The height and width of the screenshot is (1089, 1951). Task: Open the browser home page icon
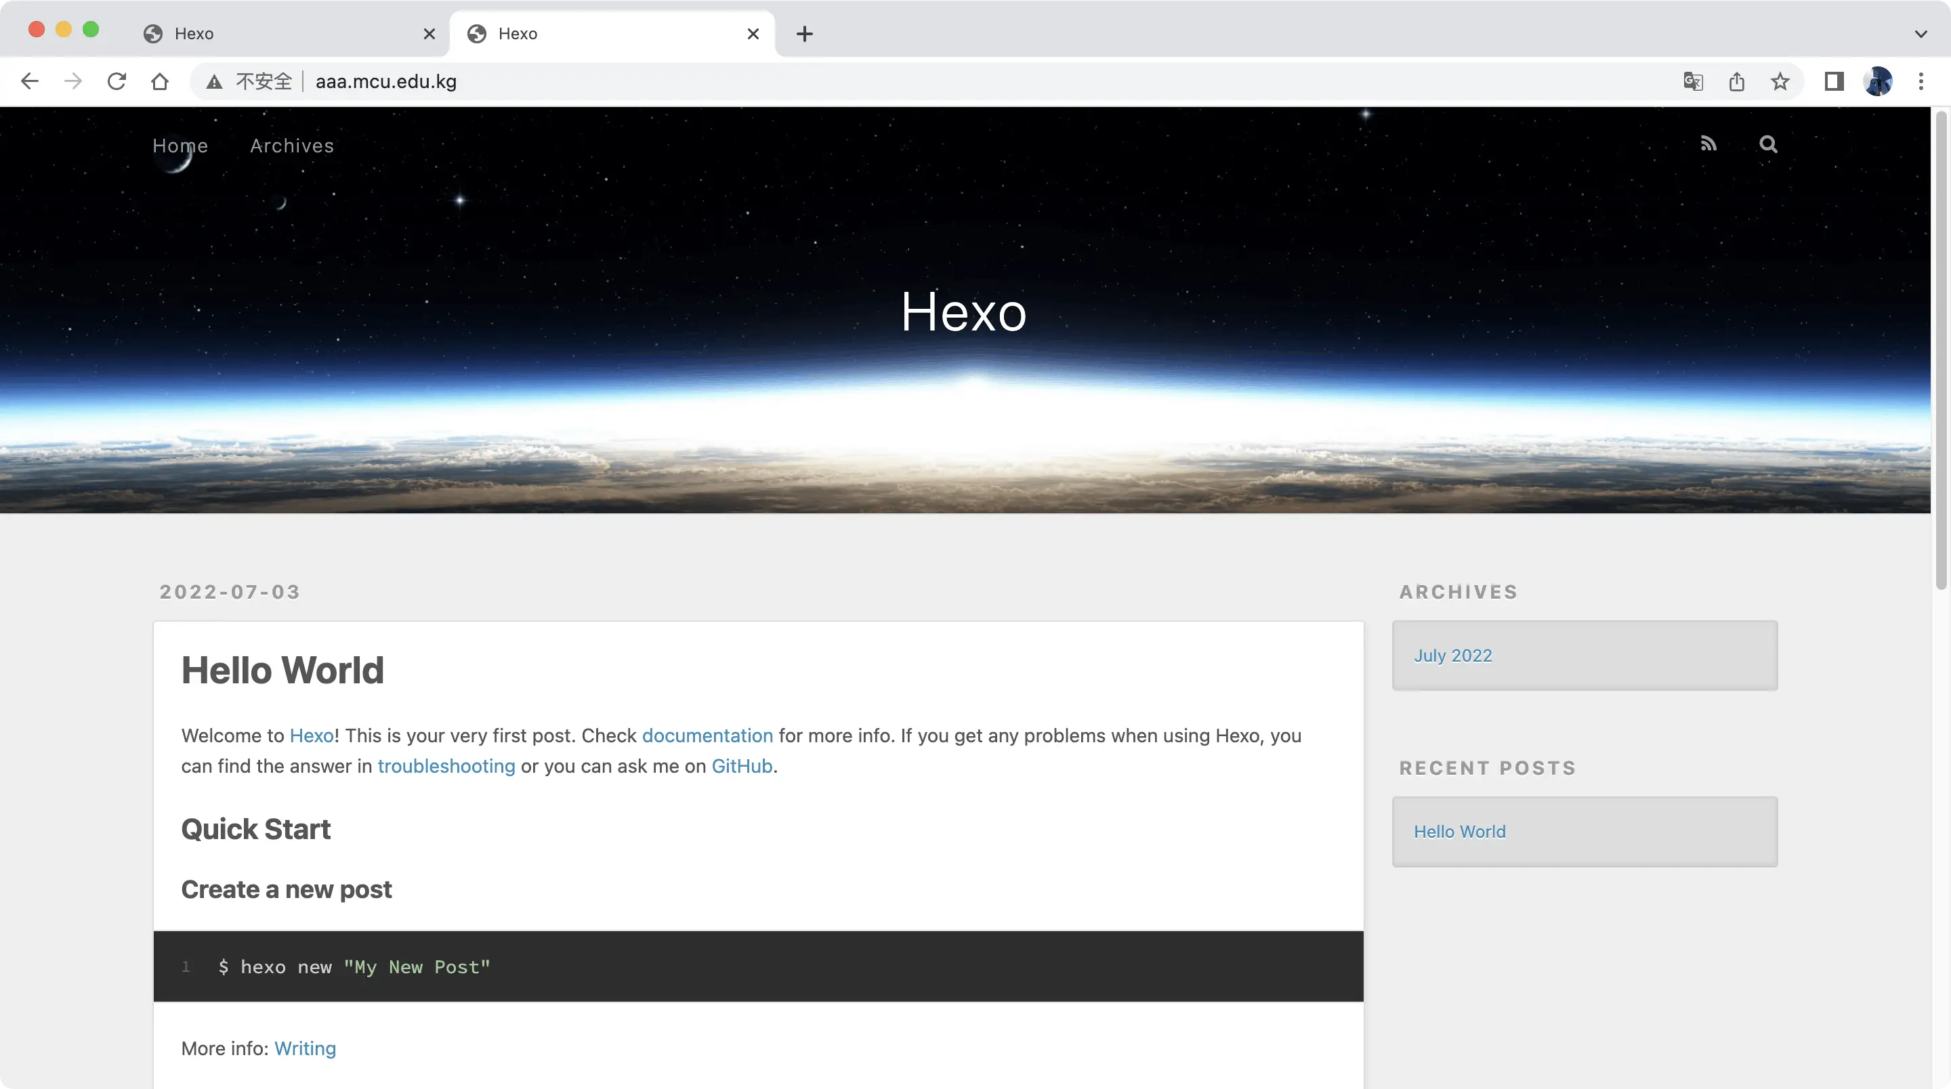coord(160,81)
